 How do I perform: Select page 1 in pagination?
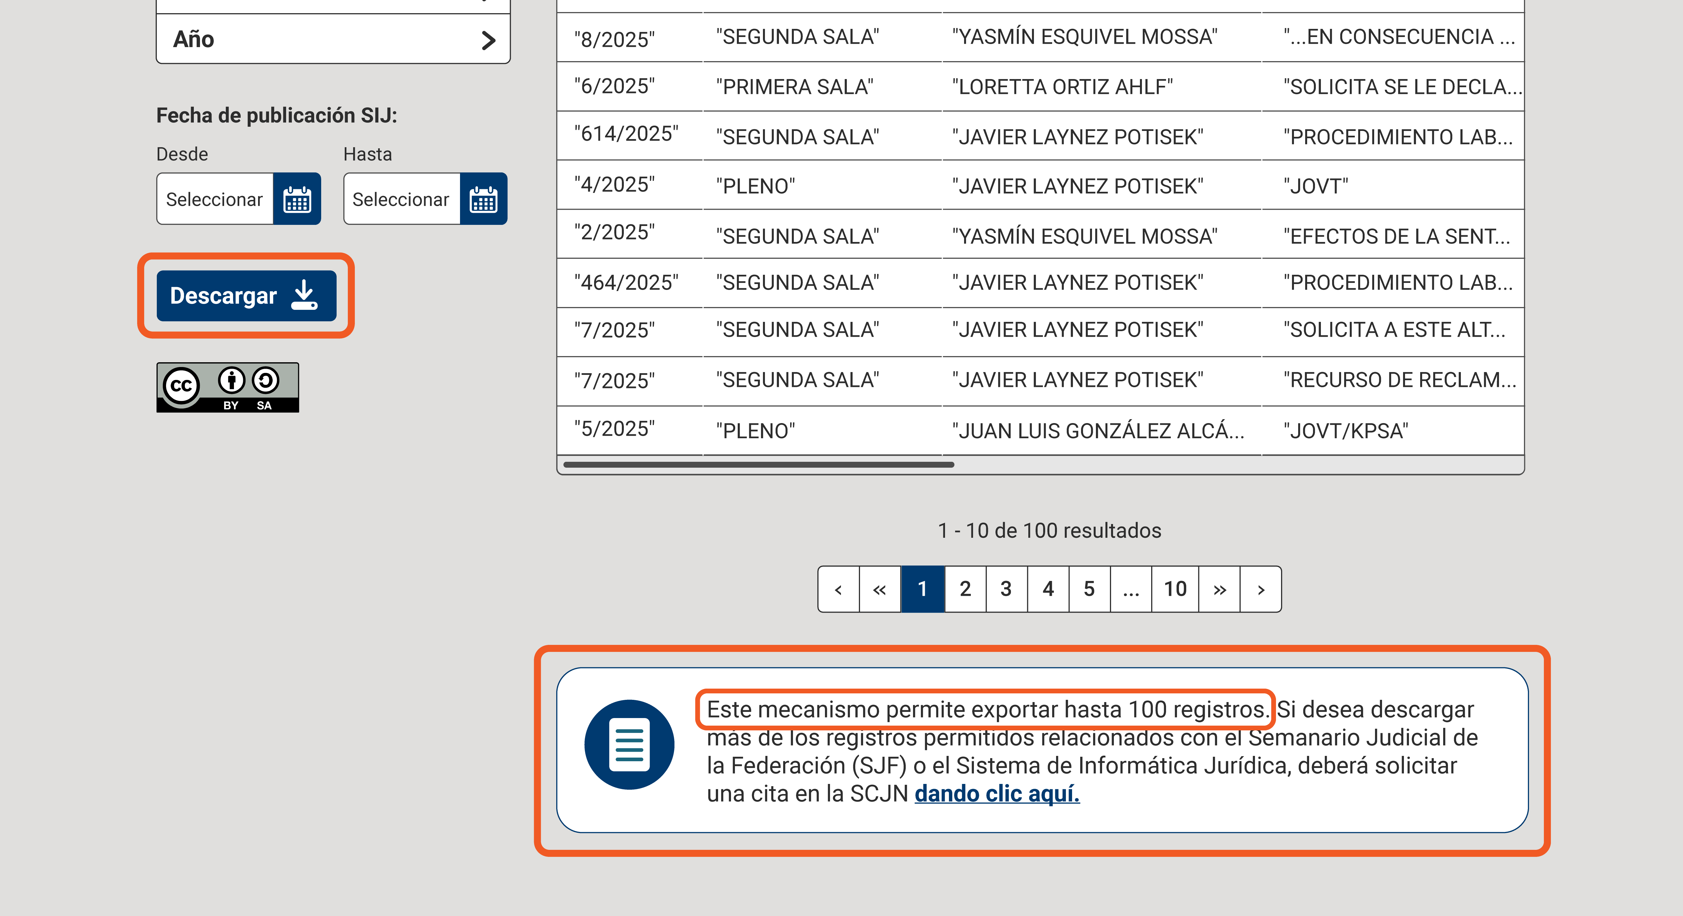coord(923,589)
